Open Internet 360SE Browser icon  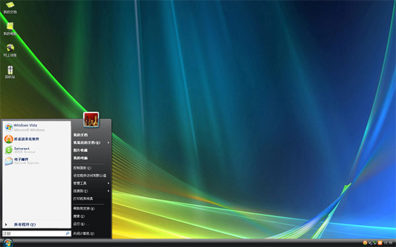coord(9,150)
